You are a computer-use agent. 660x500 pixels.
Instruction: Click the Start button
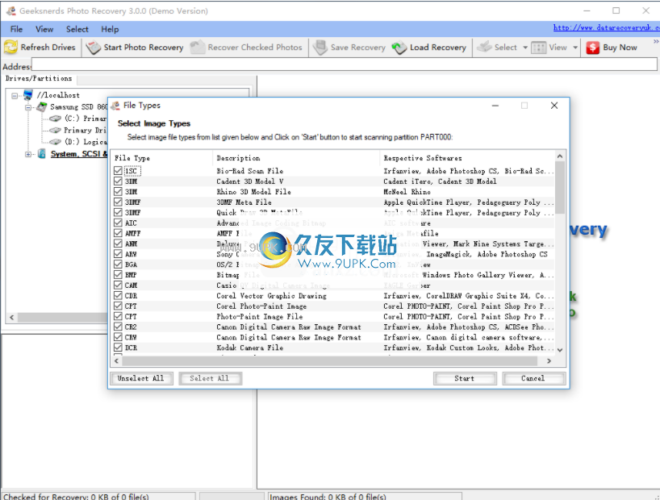click(x=464, y=378)
